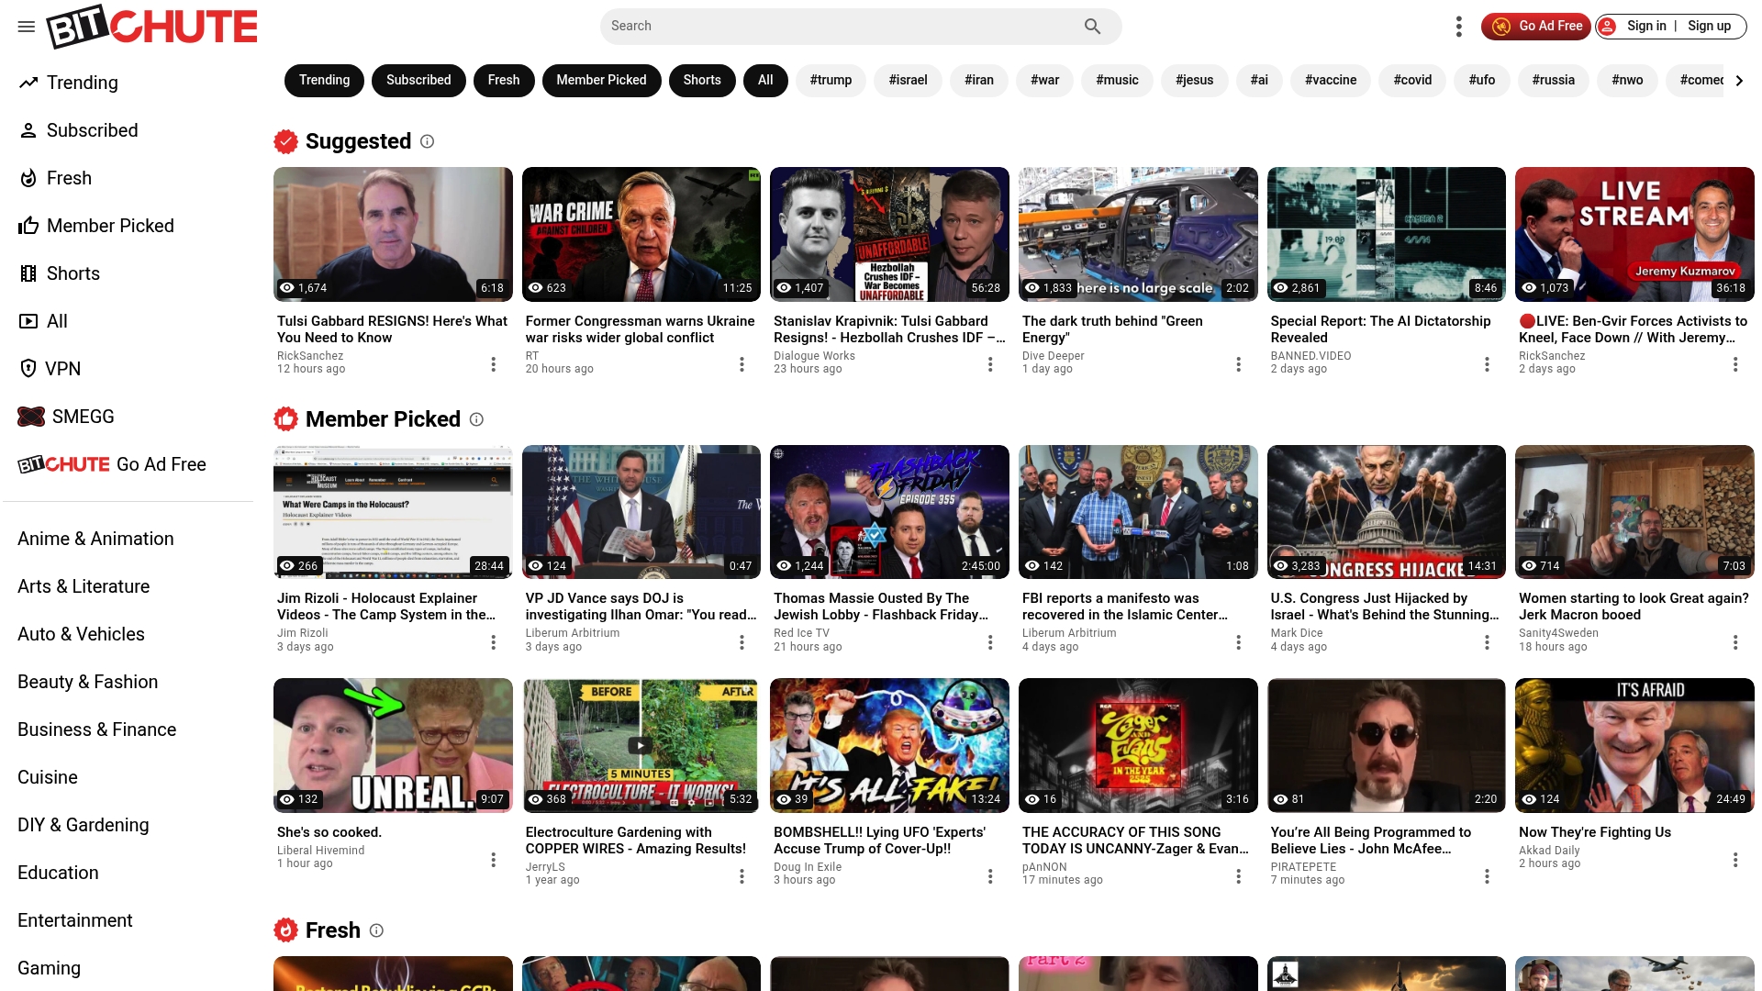
Task: Open Tulsi Gabbard RESIGNS video thumbnail
Action: tap(393, 234)
